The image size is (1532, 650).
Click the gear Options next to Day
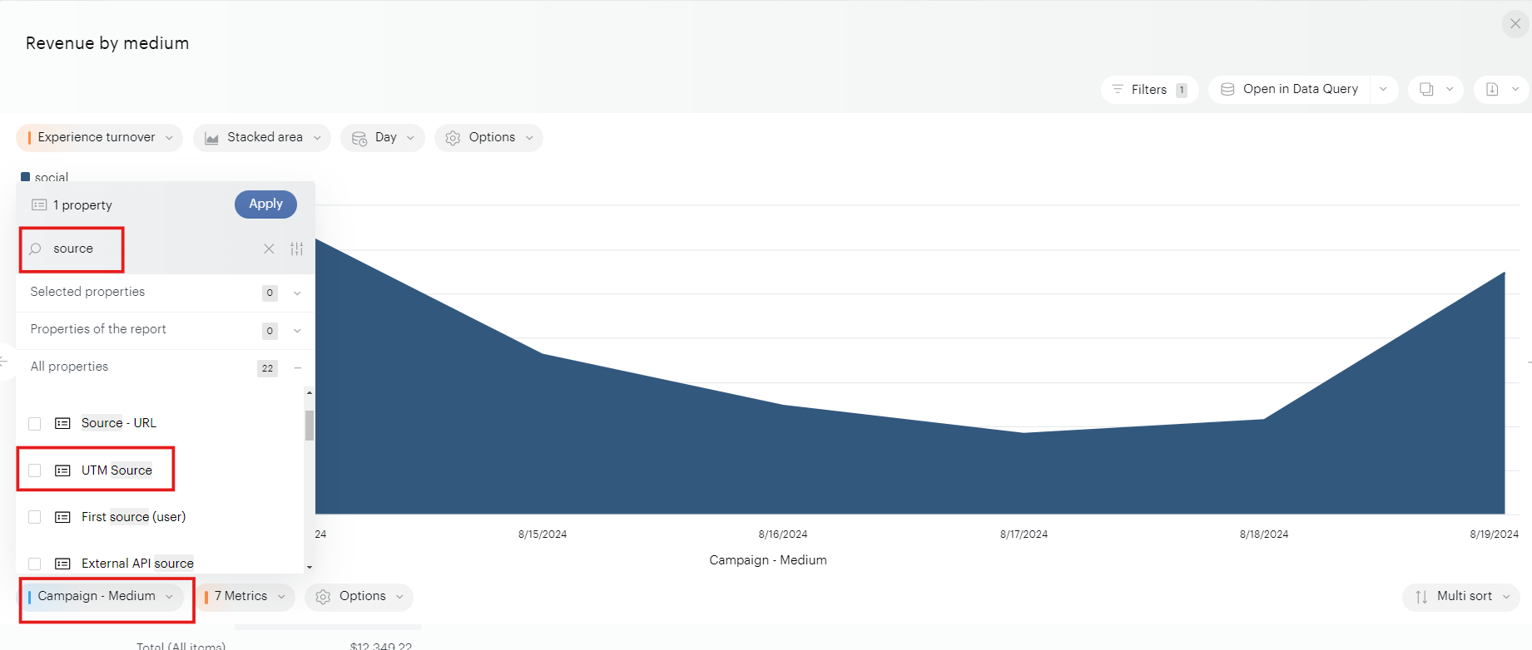pos(488,138)
